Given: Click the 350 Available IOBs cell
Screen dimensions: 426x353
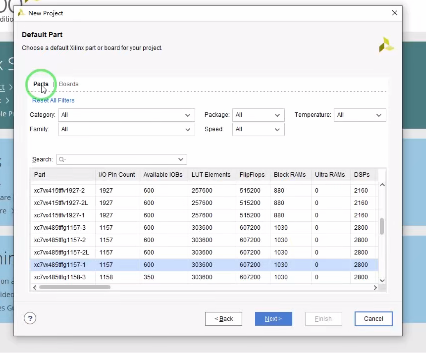Looking at the screenshot, I should tap(164, 277).
